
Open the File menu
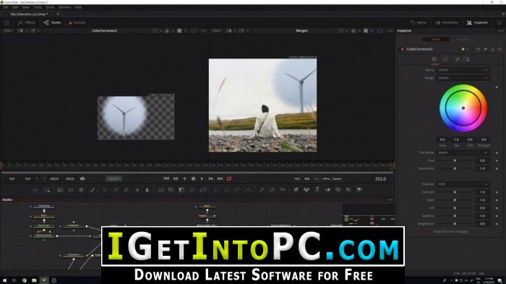pyautogui.click(x=6, y=7)
